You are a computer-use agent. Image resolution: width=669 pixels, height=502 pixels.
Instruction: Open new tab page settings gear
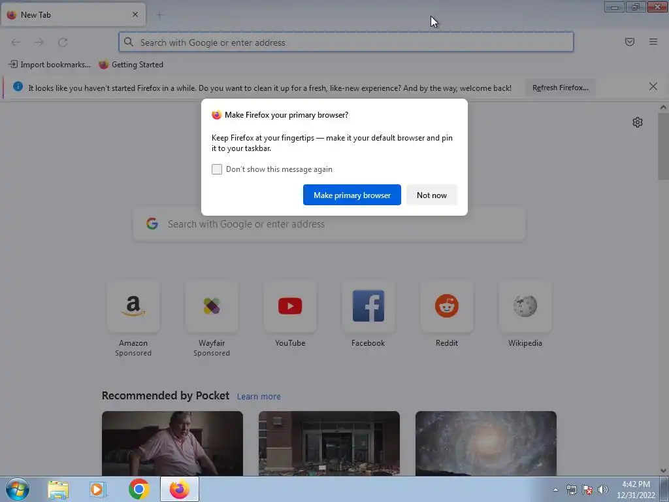click(638, 122)
